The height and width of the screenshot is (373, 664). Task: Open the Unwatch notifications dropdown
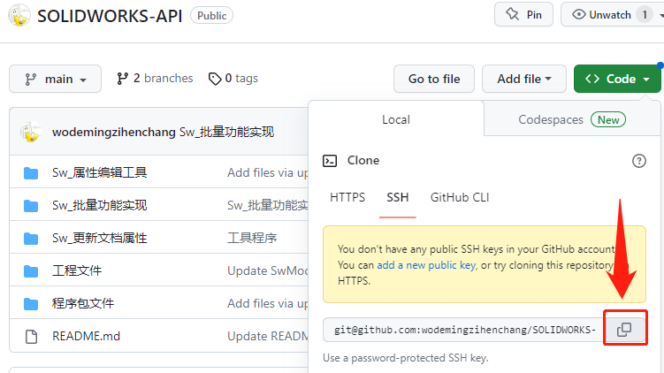tap(613, 14)
